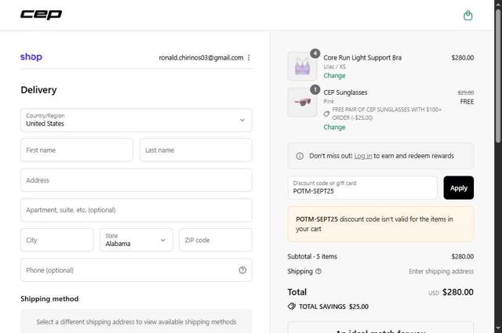The width and height of the screenshot is (502, 333).
Task: Click the discount code field with POTM-SEPT25
Action: [x=362, y=188]
